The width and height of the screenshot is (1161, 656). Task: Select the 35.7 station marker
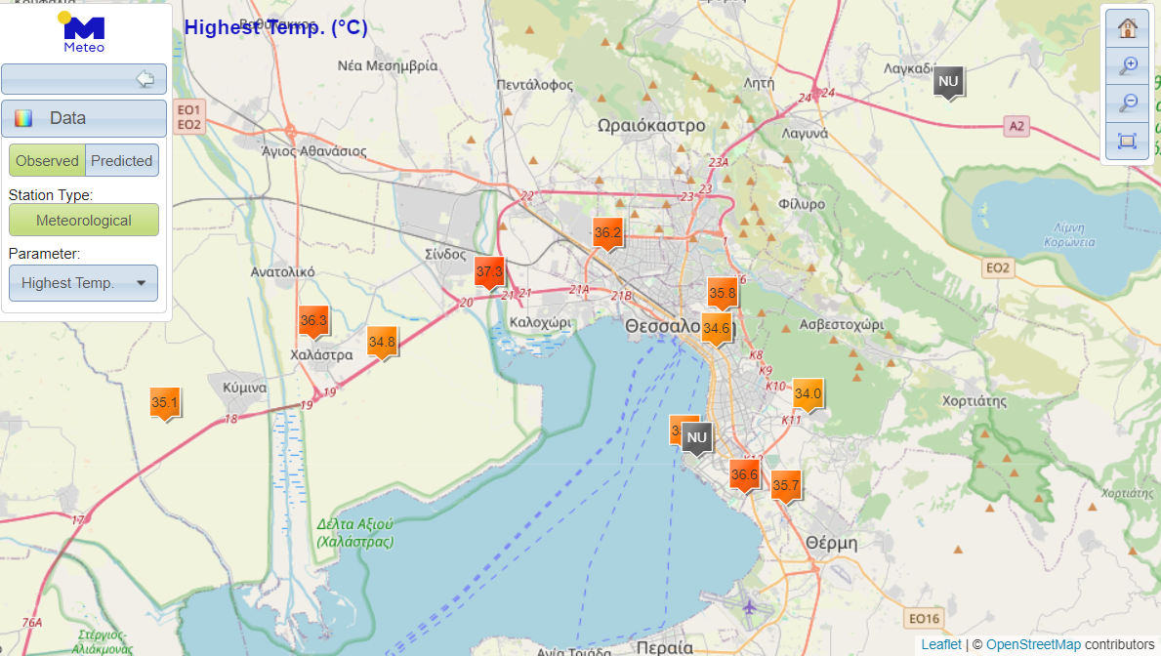tap(786, 487)
